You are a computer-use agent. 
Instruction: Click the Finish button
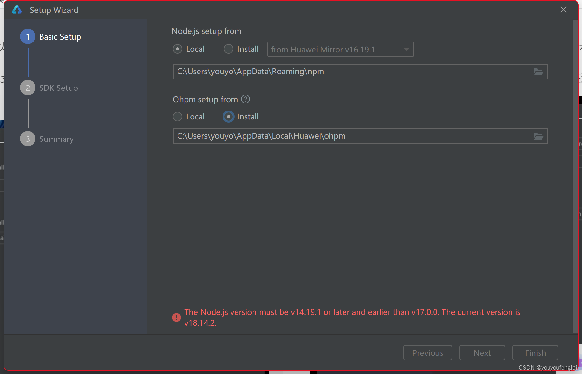click(535, 353)
